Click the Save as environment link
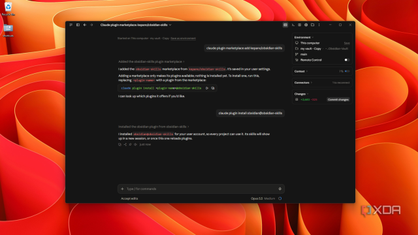 (x=183, y=38)
